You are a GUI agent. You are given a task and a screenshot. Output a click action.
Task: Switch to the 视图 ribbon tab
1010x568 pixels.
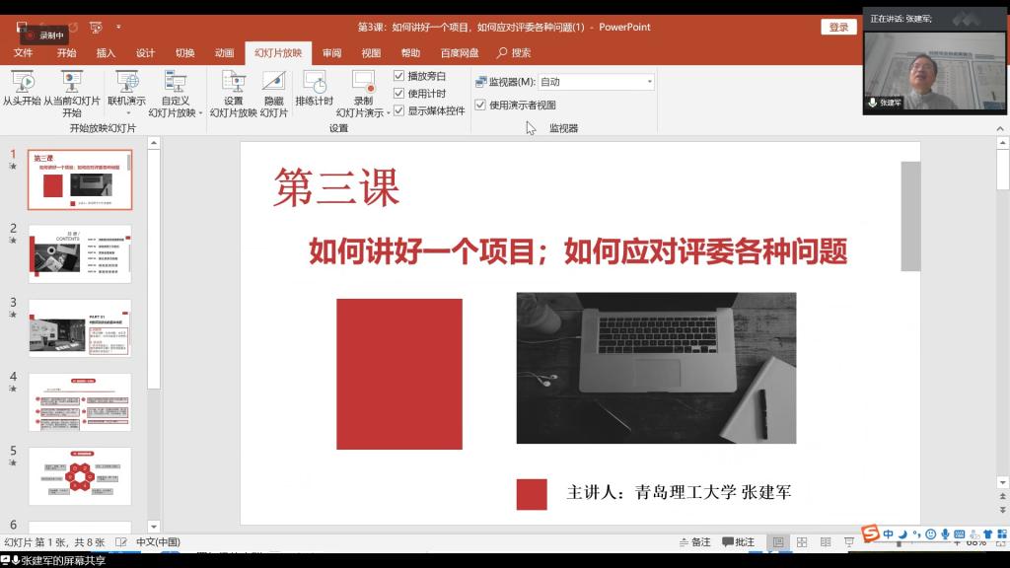pos(372,53)
